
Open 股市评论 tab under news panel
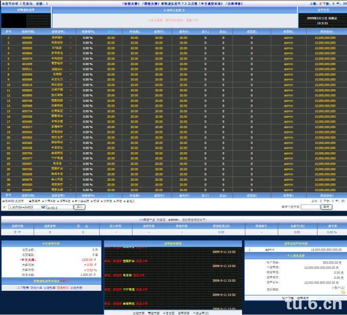click(184, 313)
